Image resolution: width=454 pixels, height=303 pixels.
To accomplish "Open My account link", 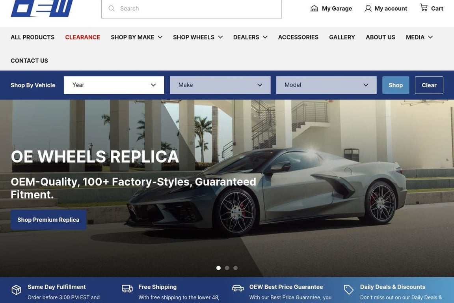I will click(x=386, y=8).
